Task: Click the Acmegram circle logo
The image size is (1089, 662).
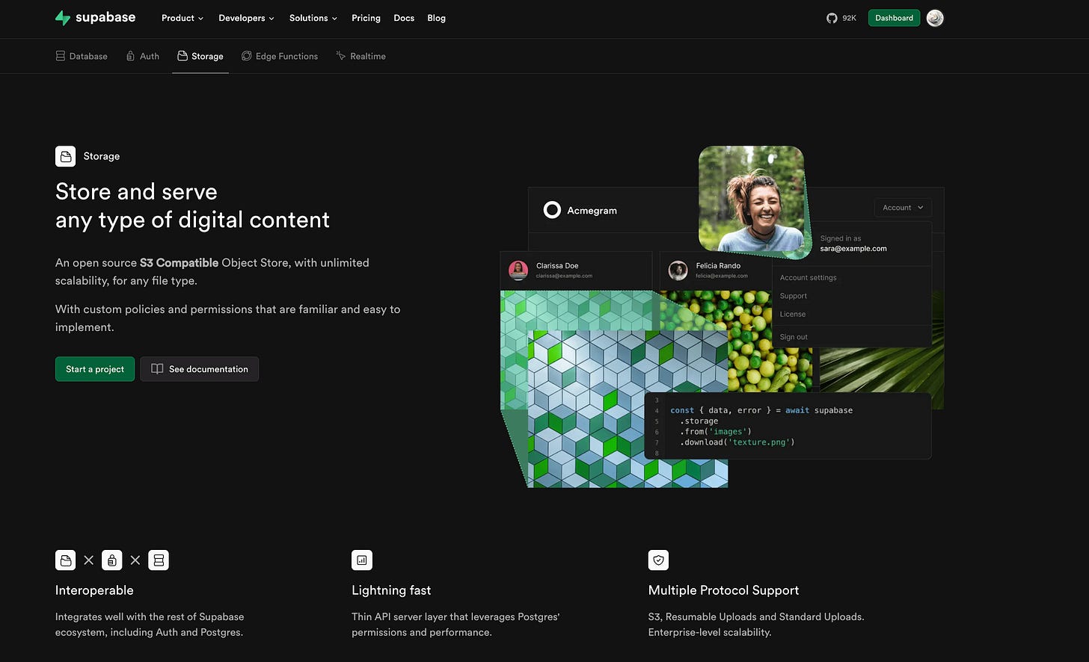Action: [552, 210]
